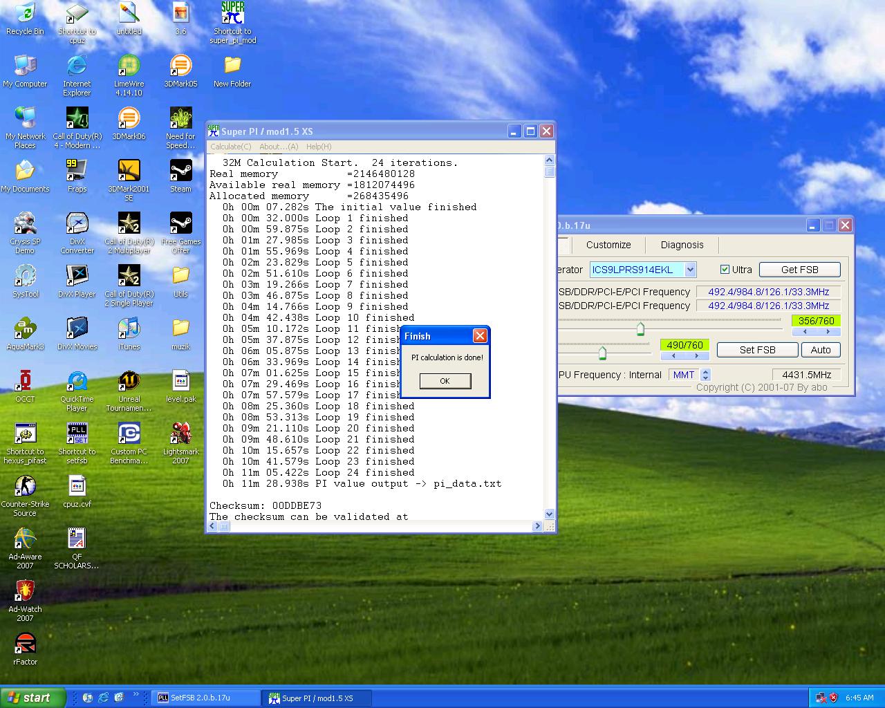Open the Counter-Strike Source icon
The height and width of the screenshot is (708, 885).
point(25,496)
